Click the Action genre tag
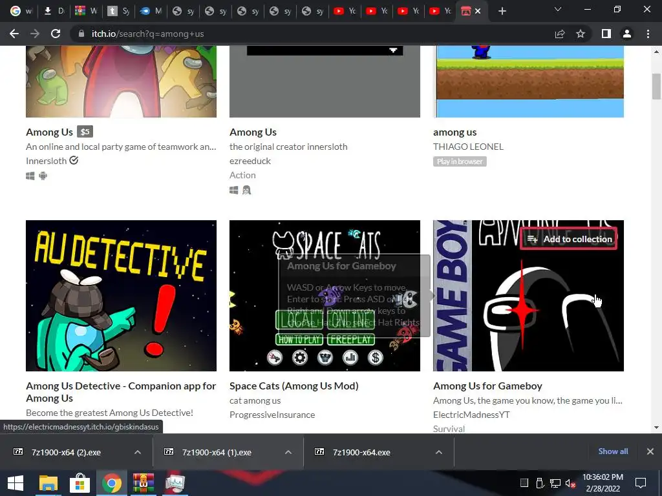 click(x=242, y=175)
